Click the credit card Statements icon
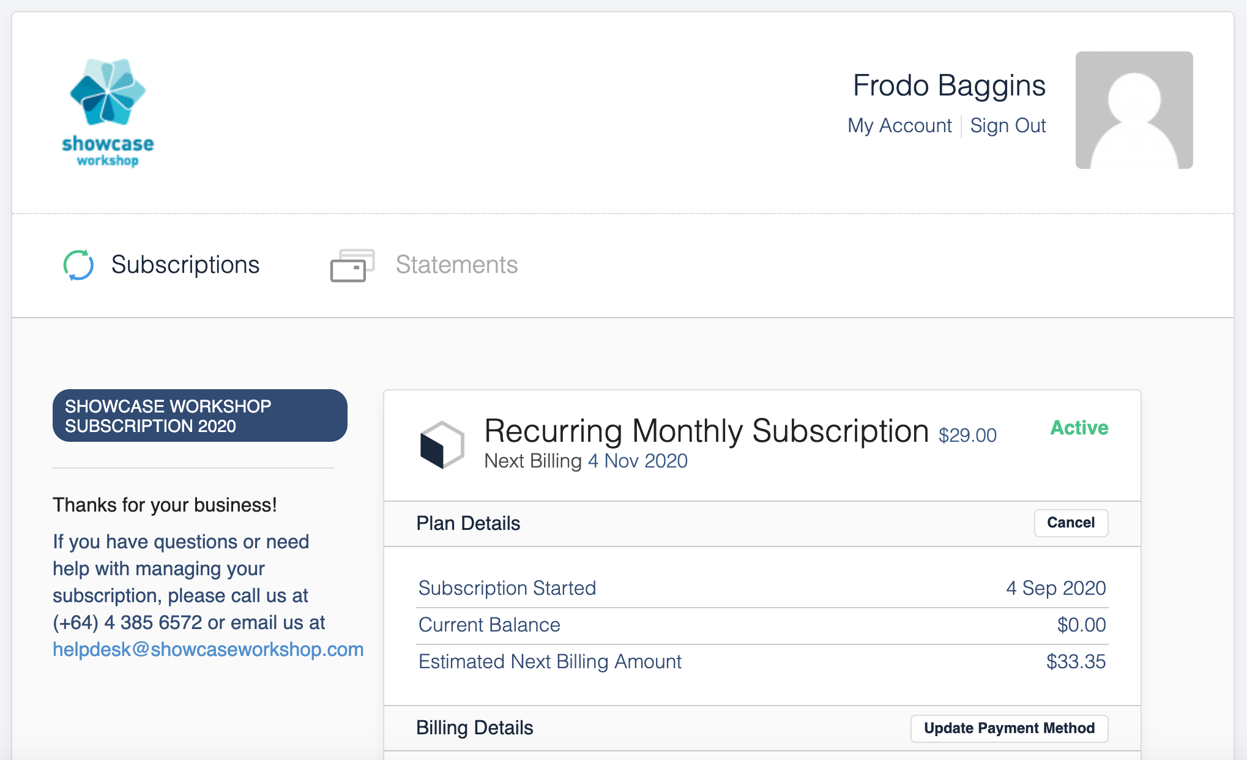1247x760 pixels. (352, 265)
